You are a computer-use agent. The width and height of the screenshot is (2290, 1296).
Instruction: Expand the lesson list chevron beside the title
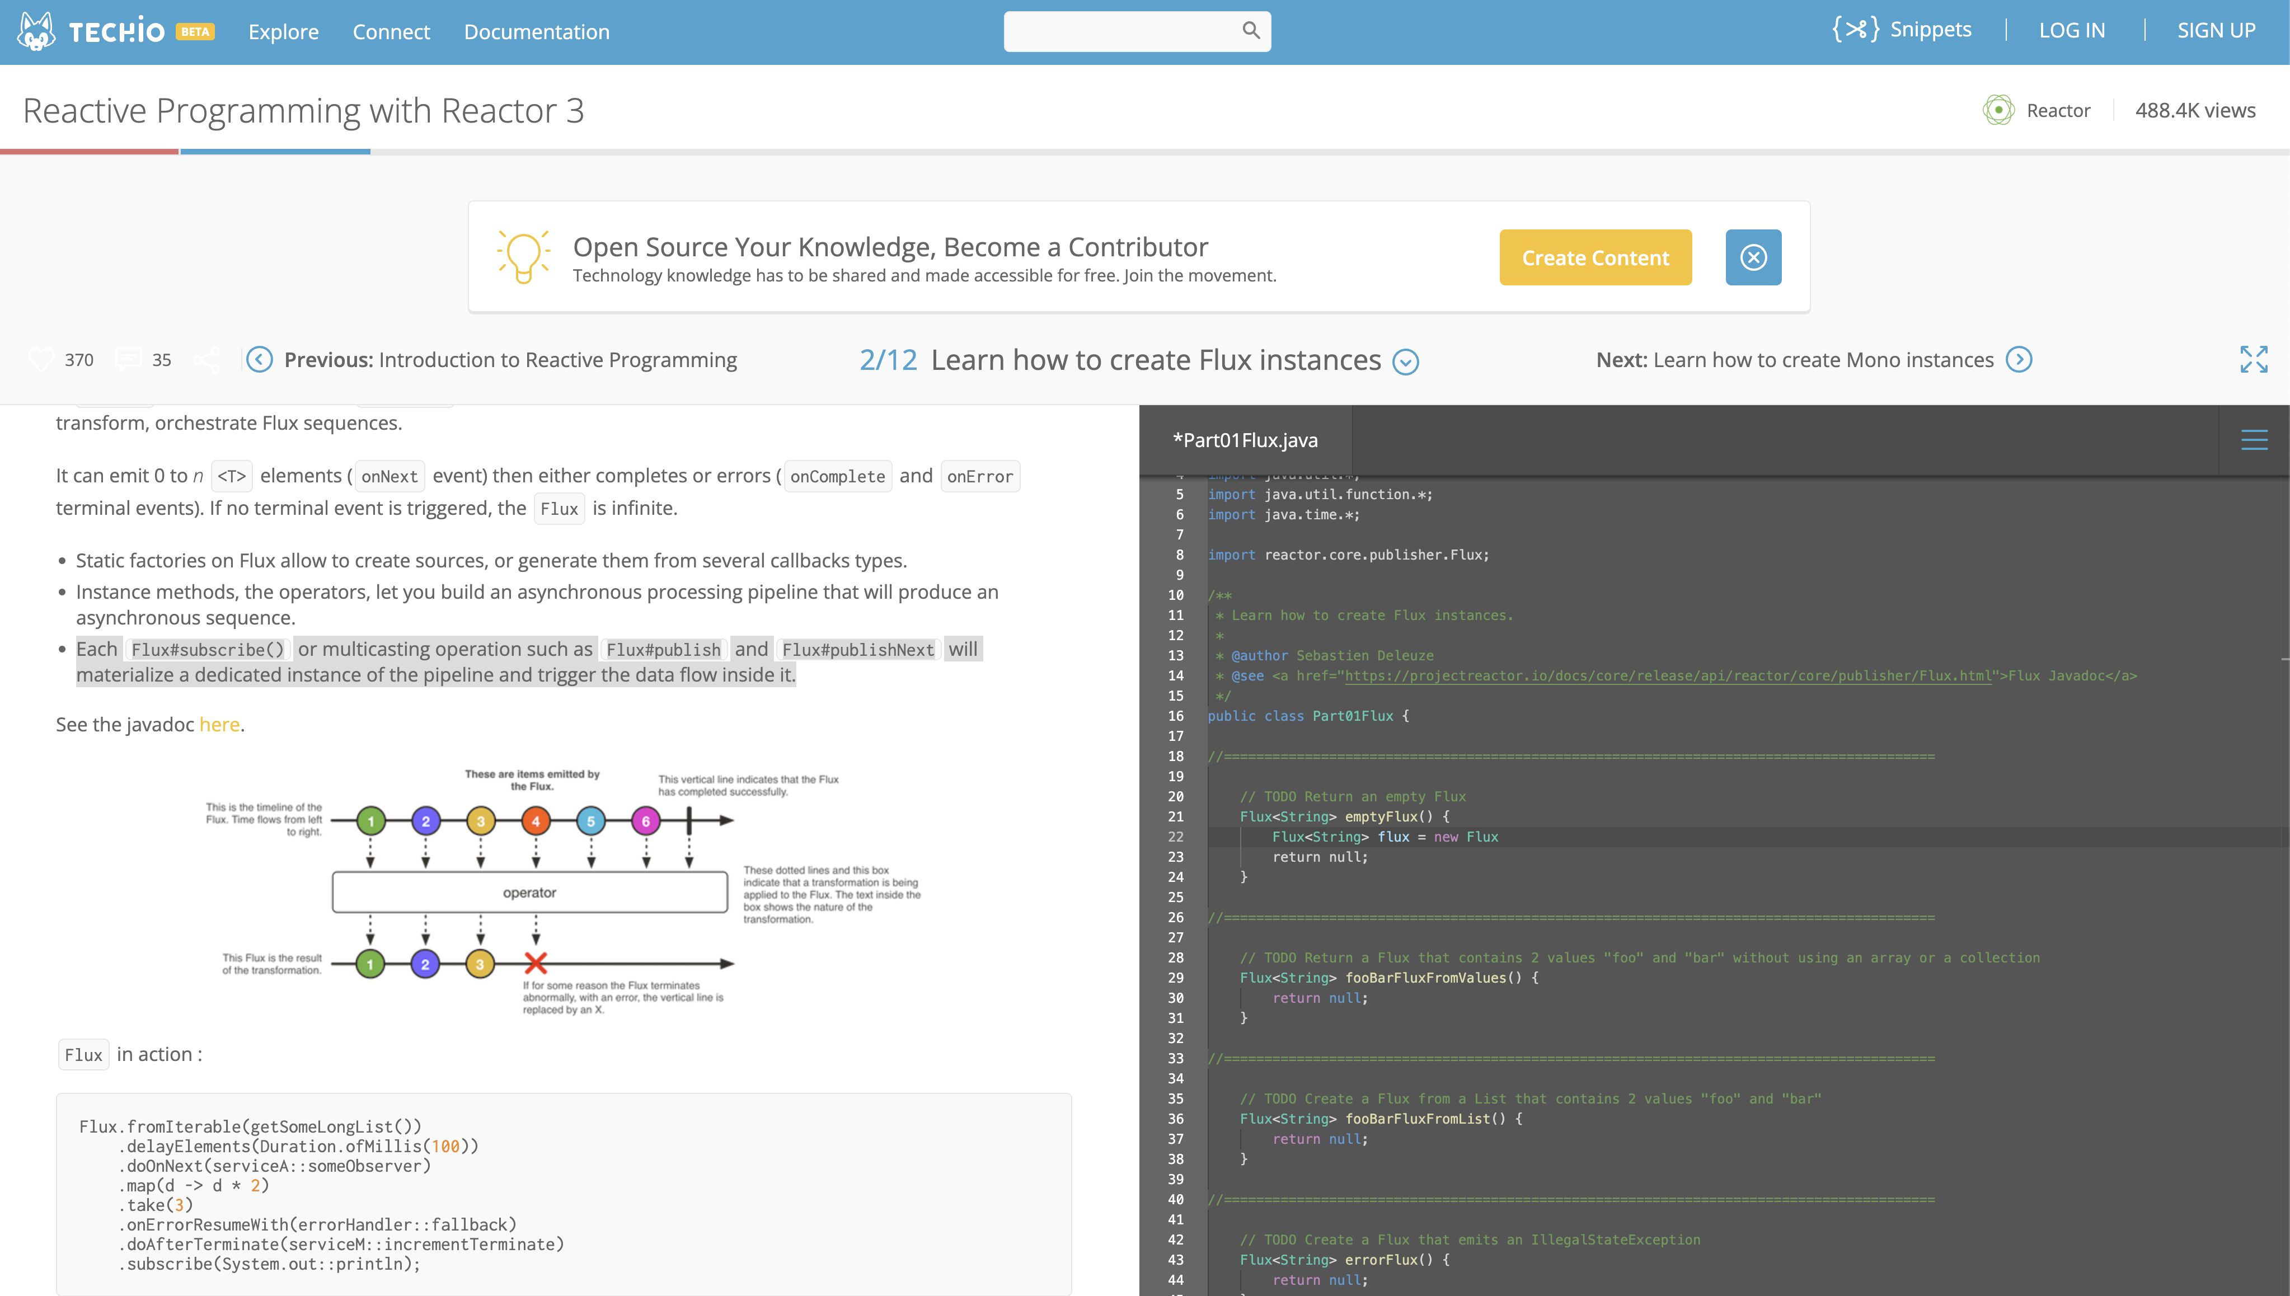point(1405,361)
